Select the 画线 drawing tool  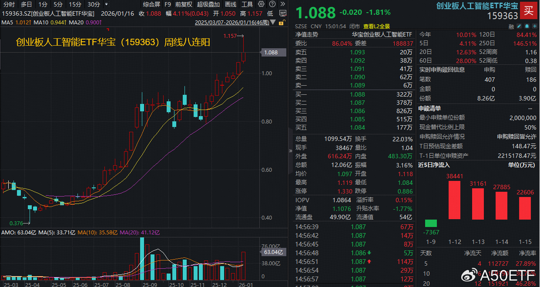230,4
